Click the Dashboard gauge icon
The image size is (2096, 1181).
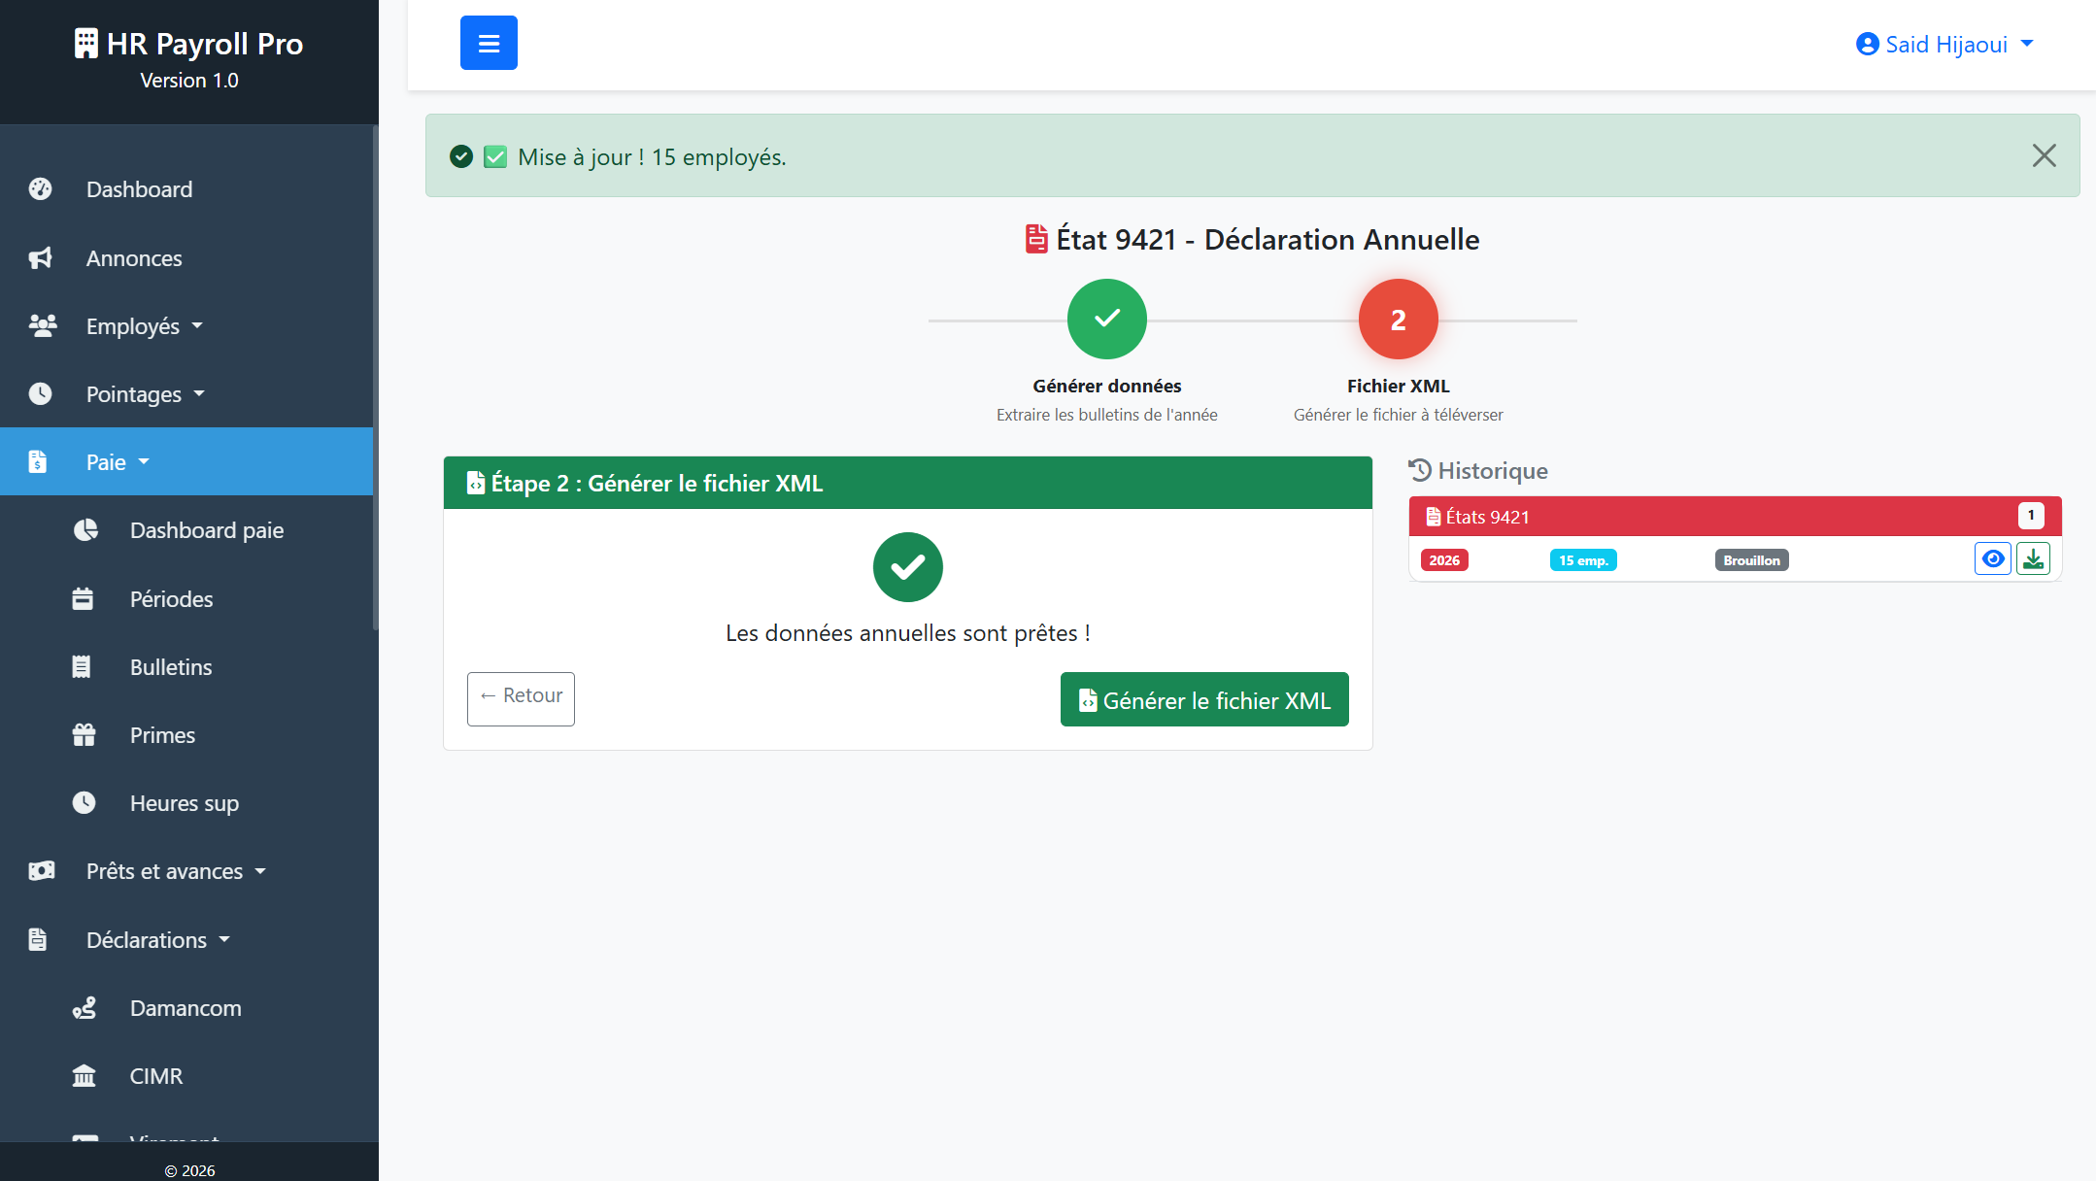pos(40,189)
